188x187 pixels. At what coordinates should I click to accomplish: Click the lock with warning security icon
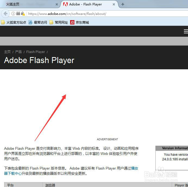(23, 14)
